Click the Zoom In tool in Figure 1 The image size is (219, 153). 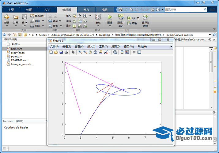click(x=80, y=52)
